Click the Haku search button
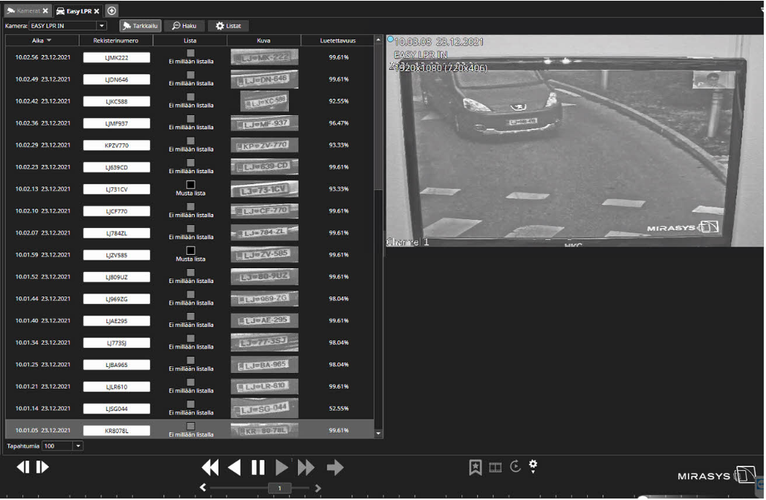Screen dimensions: 766x500 tap(184, 26)
